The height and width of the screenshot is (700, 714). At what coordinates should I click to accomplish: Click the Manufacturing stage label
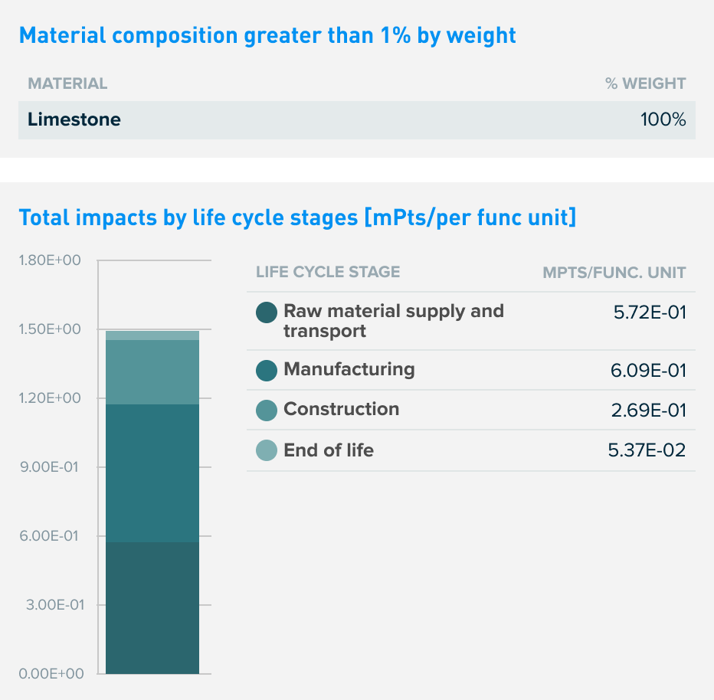tap(349, 369)
